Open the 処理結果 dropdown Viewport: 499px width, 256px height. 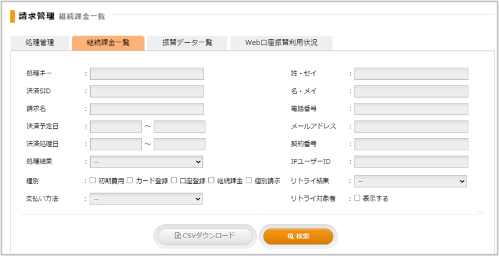(x=146, y=162)
